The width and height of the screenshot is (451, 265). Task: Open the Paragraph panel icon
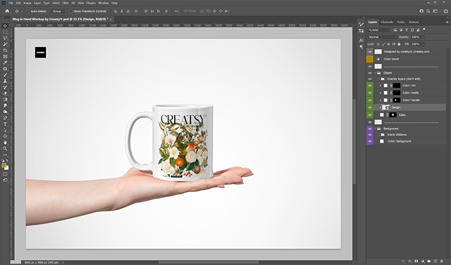coord(361,47)
